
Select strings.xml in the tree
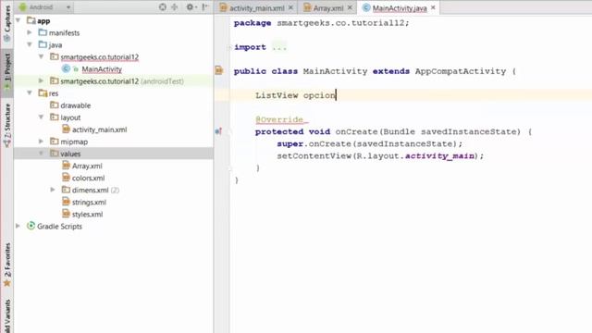pos(89,202)
